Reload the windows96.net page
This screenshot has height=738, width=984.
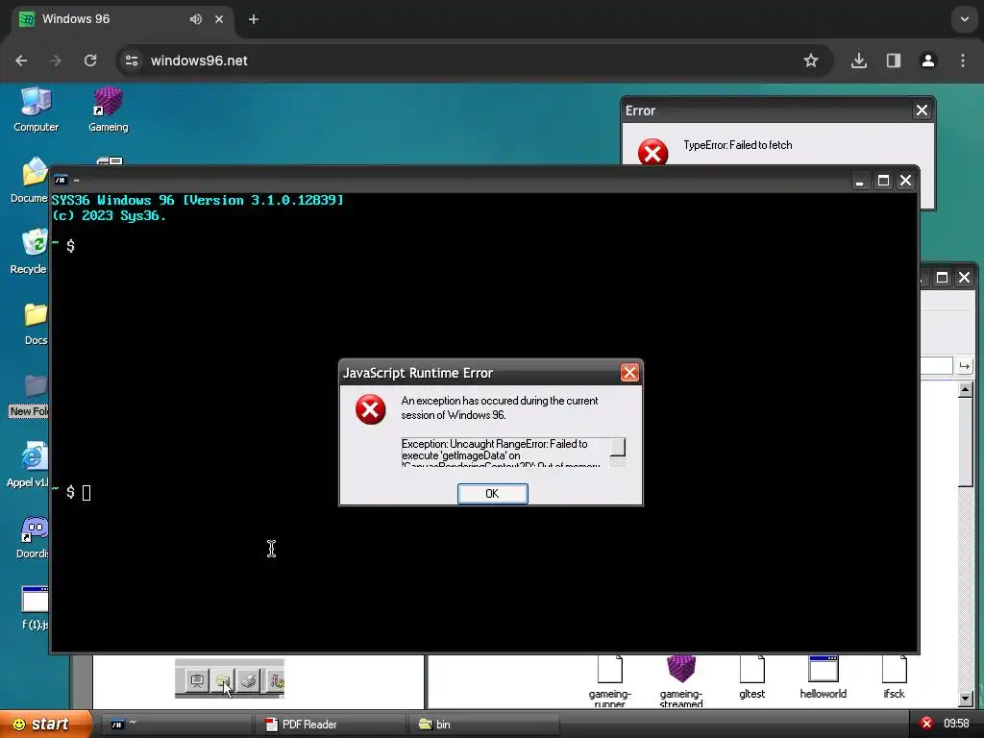click(x=90, y=61)
